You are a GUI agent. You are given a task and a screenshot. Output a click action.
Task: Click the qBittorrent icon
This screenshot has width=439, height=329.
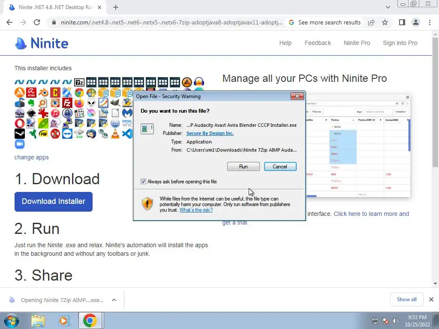pos(115,123)
